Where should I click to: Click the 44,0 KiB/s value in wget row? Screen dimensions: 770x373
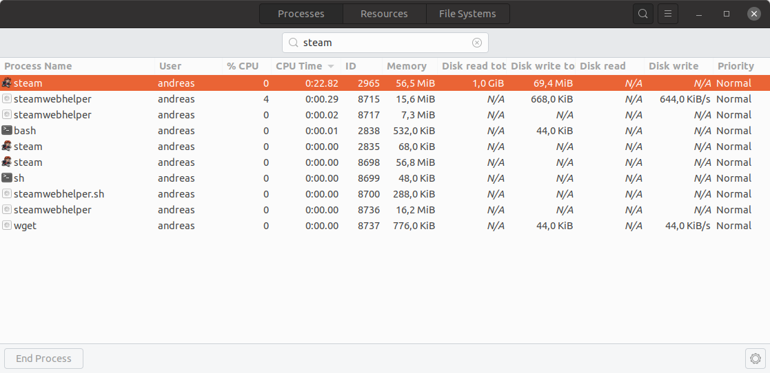688,226
